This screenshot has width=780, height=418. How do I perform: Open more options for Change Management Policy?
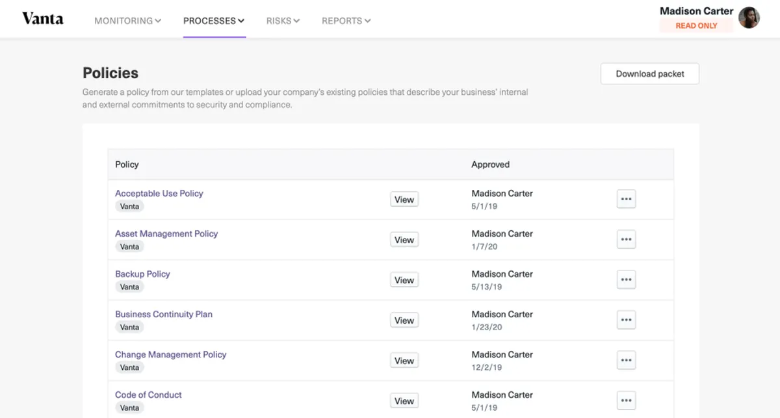pos(626,361)
